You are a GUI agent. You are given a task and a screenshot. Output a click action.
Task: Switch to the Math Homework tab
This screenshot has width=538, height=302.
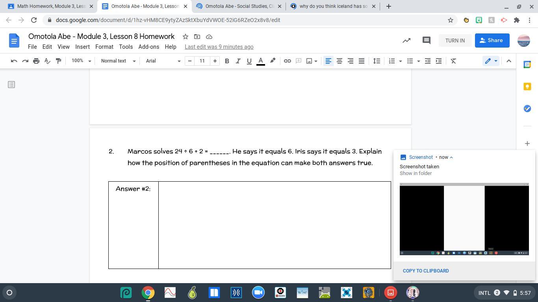pos(51,6)
